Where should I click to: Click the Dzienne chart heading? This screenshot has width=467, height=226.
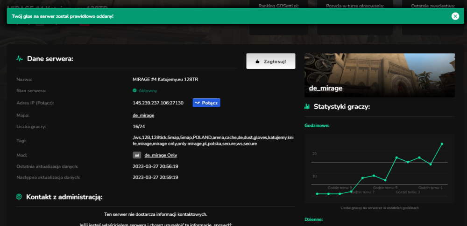coord(314,219)
